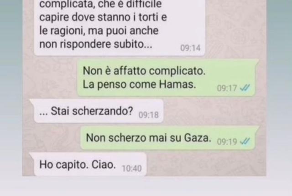
Task: Tap the "Ho capito. Ciao." message bubble
Action: (x=89, y=165)
